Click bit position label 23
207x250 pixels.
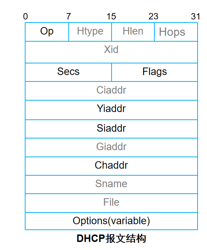click(x=153, y=17)
